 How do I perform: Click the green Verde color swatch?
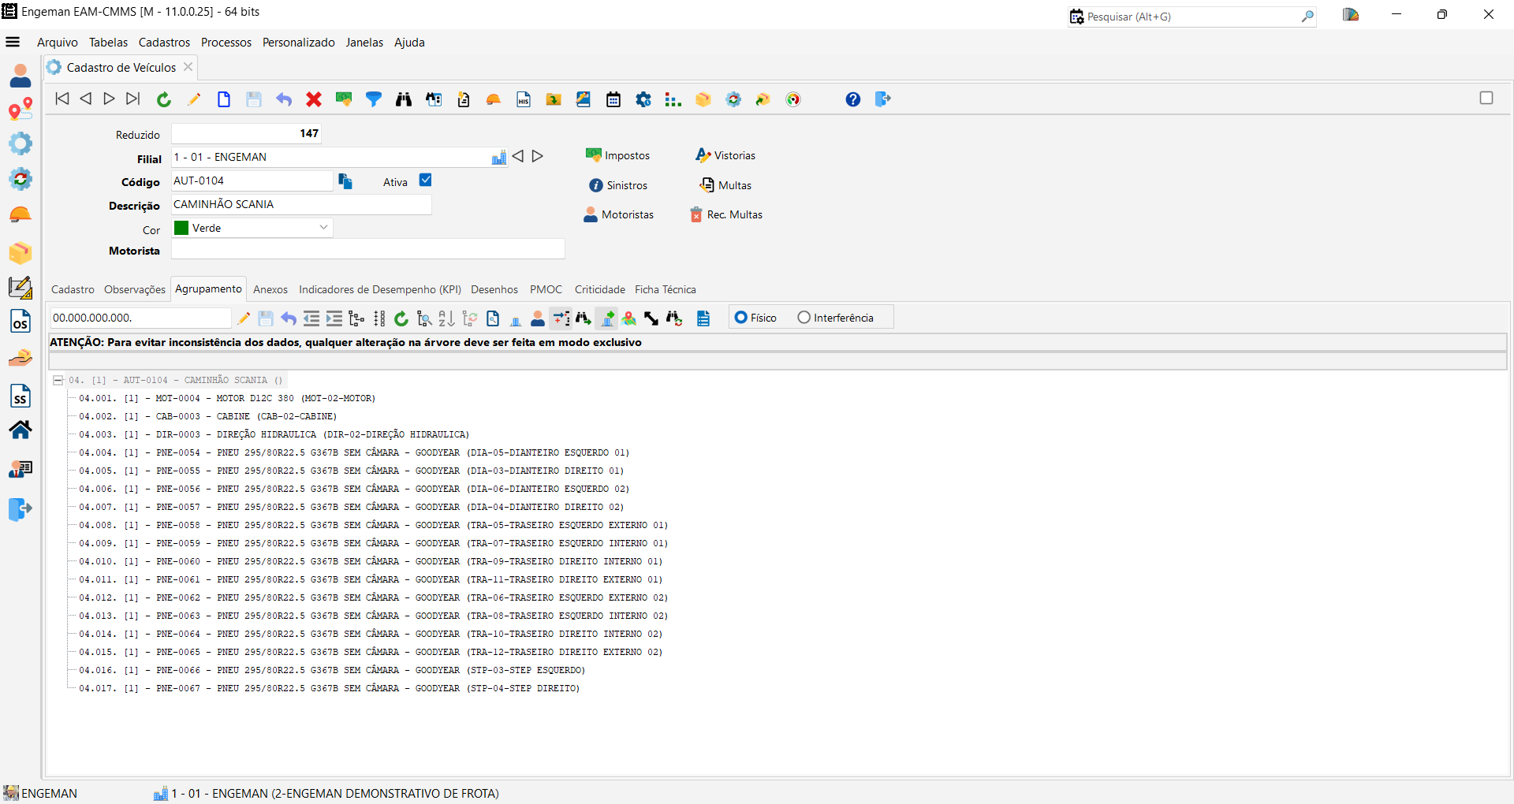[181, 228]
